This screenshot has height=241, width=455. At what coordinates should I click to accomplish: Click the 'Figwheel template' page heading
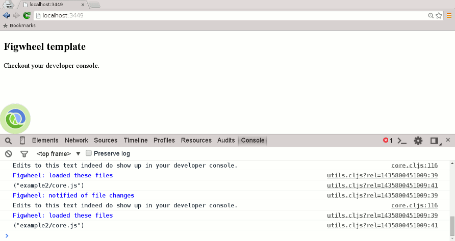(x=45, y=47)
